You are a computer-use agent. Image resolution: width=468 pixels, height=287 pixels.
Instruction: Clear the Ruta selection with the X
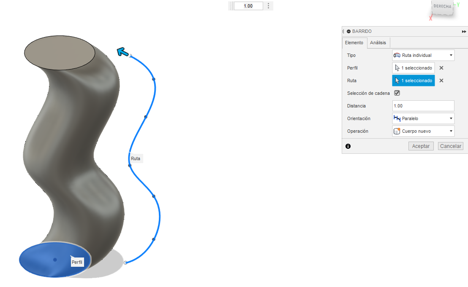tap(441, 80)
